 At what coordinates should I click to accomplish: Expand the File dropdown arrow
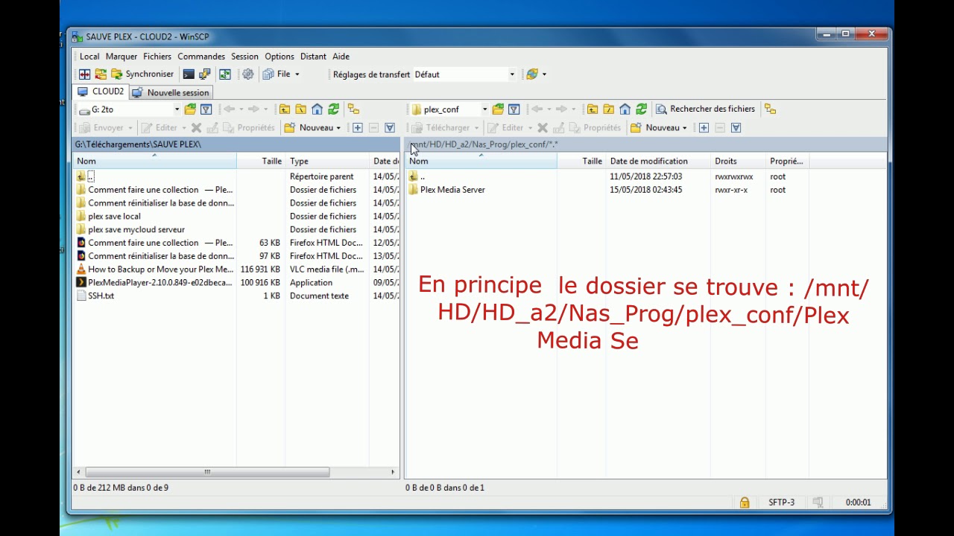click(x=297, y=74)
